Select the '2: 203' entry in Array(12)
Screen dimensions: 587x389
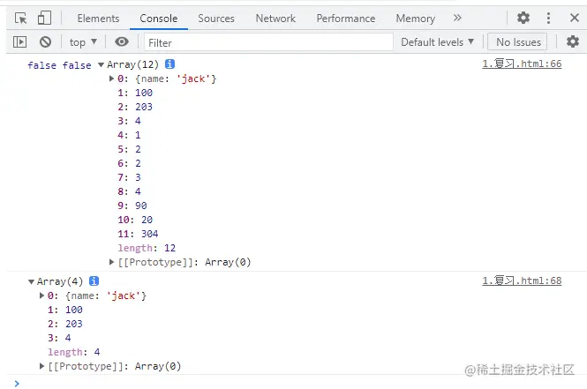[135, 107]
